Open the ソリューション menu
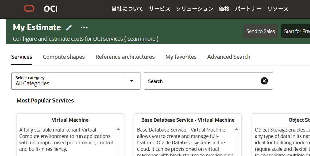Viewport: 310px width, 156px height. click(x=195, y=9)
